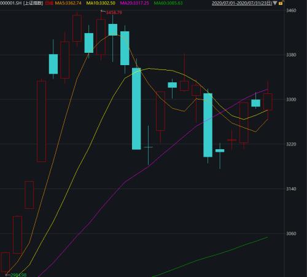Open the 2020/07/01-2020/07/31 date range link

coord(242,3)
